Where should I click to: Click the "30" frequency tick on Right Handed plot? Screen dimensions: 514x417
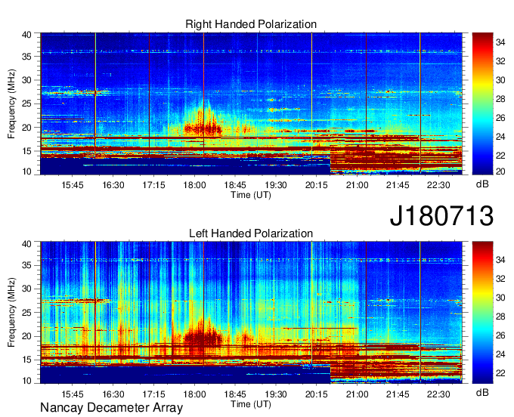[x=27, y=80]
